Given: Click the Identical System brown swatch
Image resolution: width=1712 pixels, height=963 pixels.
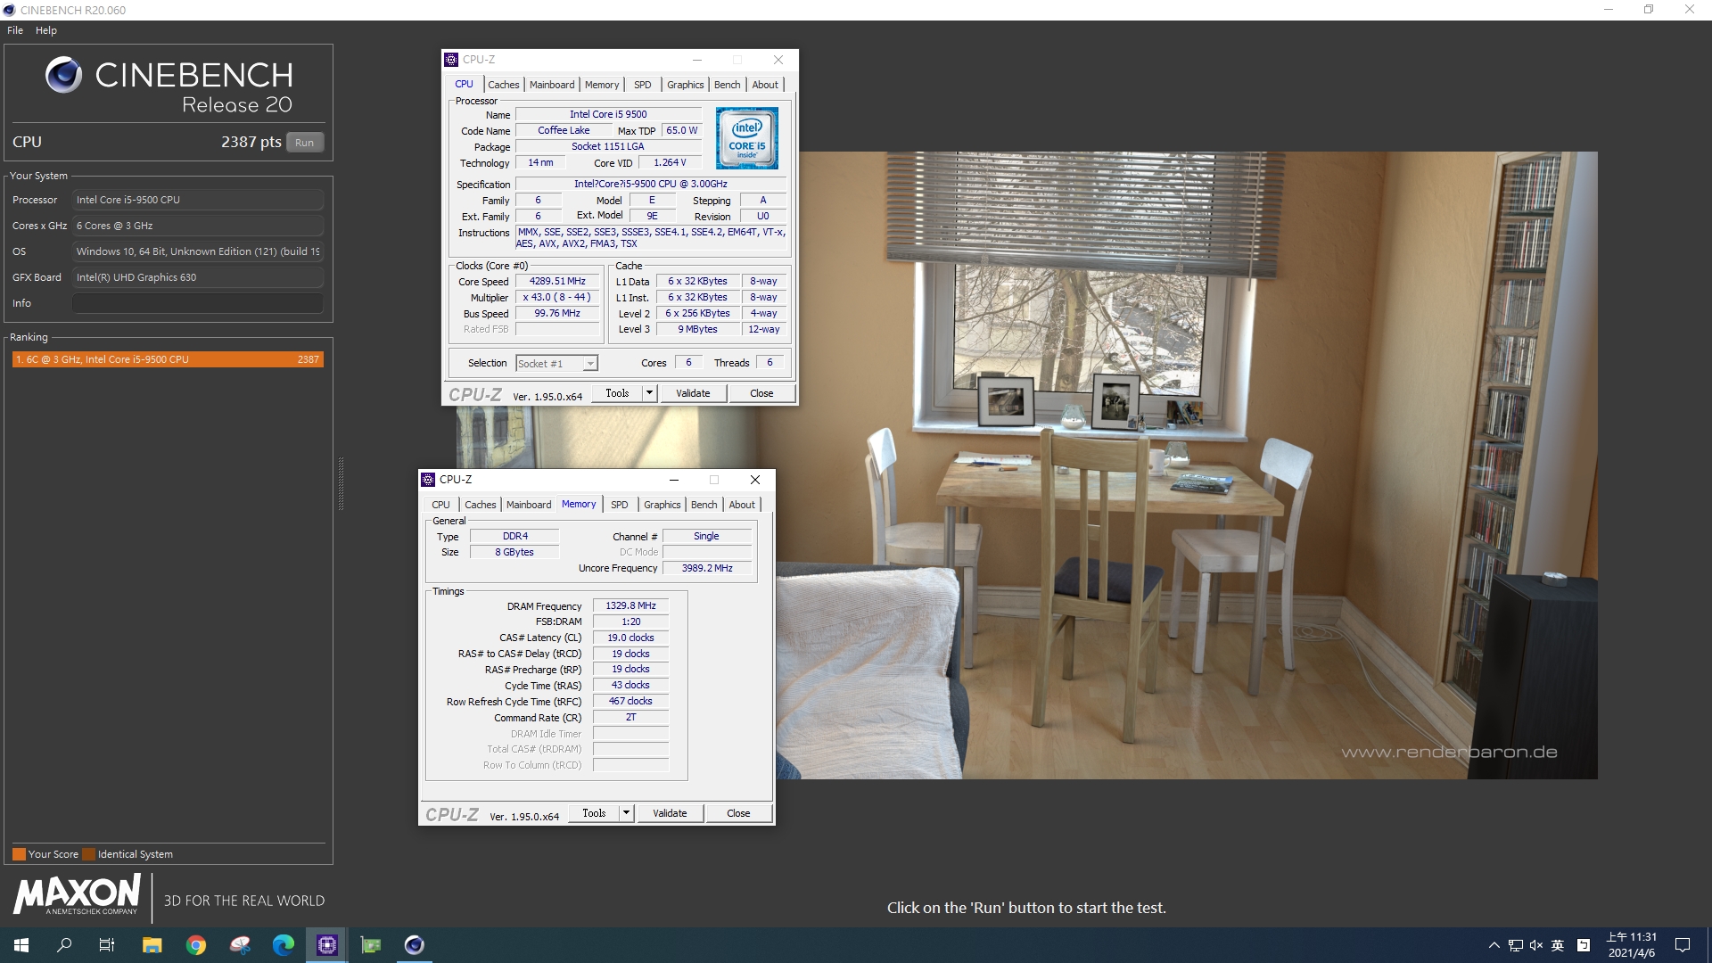Looking at the screenshot, I should click(x=88, y=854).
